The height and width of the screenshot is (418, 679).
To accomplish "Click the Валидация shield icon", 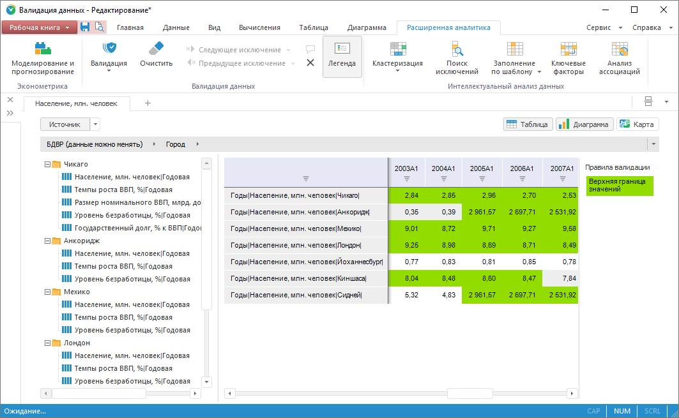I will (109, 49).
